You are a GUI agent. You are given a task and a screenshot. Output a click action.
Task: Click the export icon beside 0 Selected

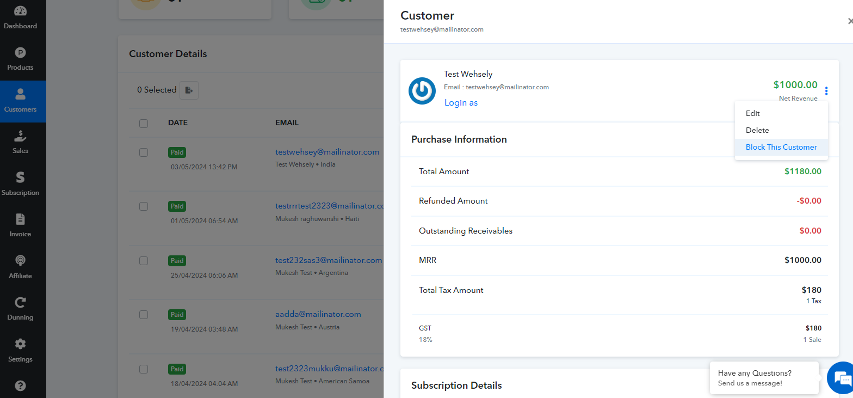189,90
